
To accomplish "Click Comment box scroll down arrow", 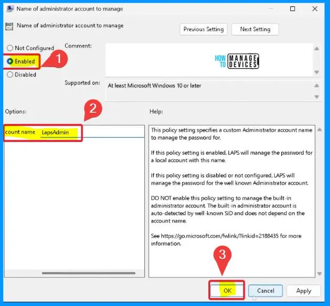I will [316, 72].
